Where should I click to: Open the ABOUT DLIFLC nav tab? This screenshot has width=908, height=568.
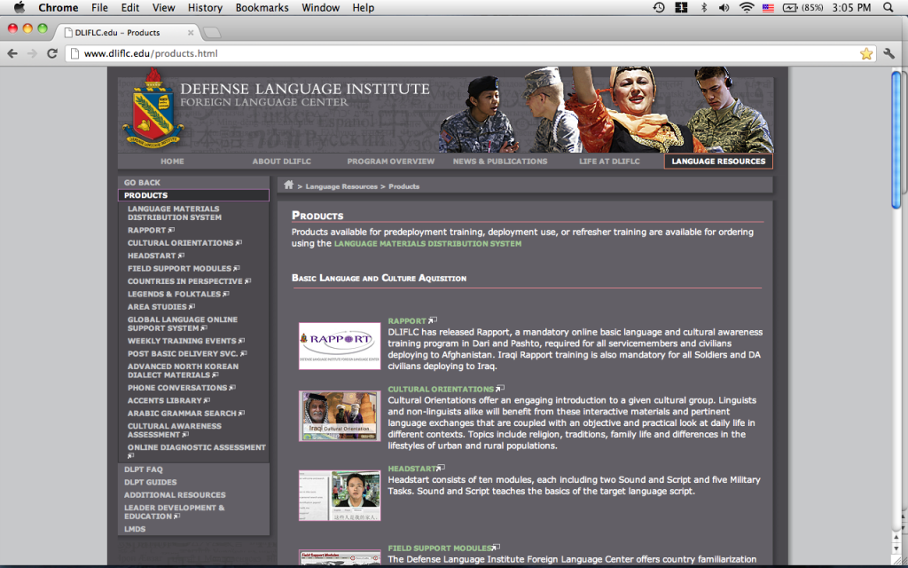[x=281, y=162]
